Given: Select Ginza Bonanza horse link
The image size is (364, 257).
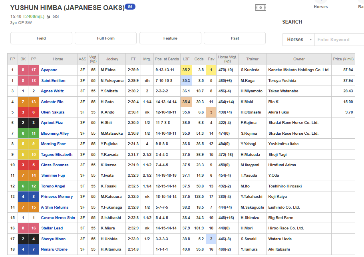Looking at the screenshot, I should [55, 165].
